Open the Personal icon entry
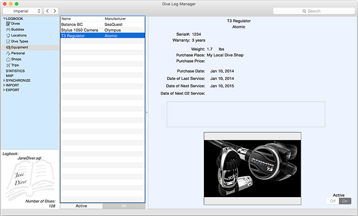358x216 pixels. (x=8, y=53)
